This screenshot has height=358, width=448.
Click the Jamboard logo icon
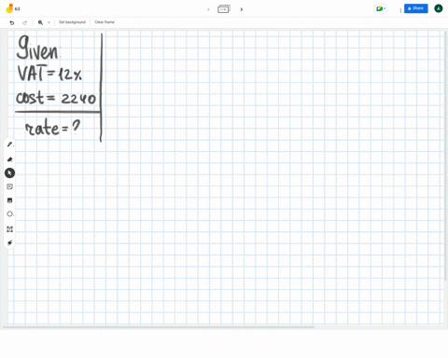pos(9,8)
